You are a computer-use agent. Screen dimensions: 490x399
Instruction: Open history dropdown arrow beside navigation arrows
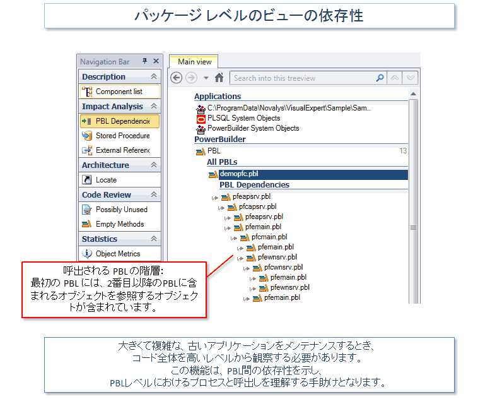tap(206, 78)
